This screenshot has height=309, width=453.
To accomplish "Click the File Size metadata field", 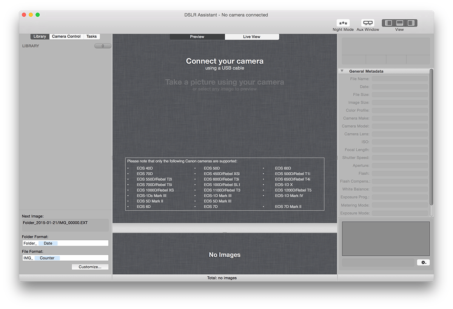I will (x=400, y=95).
